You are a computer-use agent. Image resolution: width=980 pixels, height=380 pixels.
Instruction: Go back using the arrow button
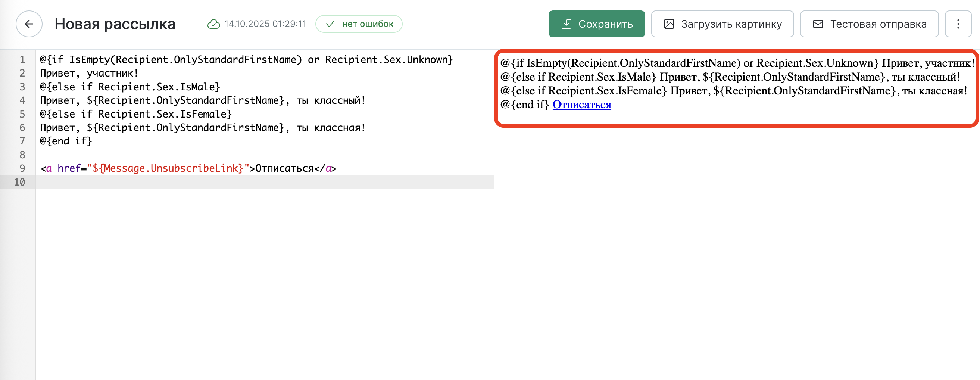tap(29, 24)
